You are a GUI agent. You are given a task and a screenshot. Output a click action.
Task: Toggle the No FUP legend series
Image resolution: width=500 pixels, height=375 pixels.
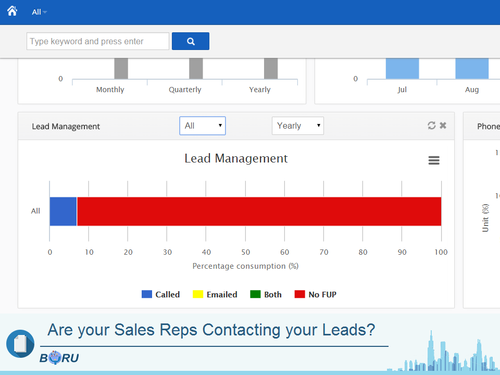click(316, 294)
